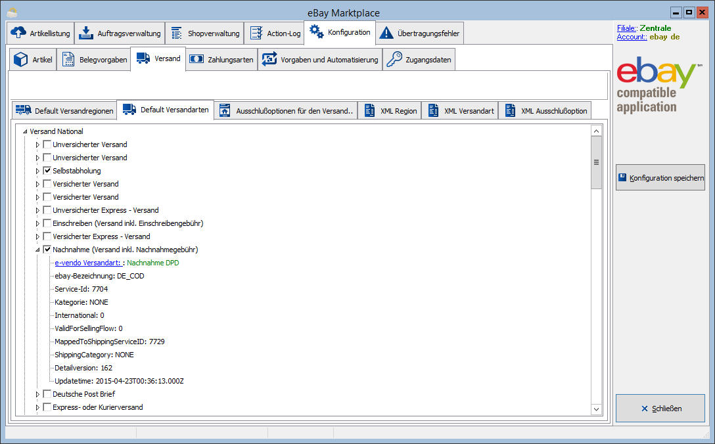Expand the Einschreiben tree node
Screen dimensions: 715x444
(x=37, y=223)
